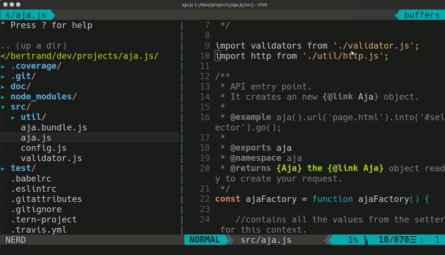Open config.js in the tree
This screenshot has height=255, width=445.
coord(44,148)
